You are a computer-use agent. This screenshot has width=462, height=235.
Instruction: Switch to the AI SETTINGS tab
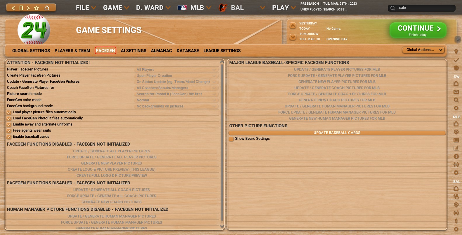[133, 51]
